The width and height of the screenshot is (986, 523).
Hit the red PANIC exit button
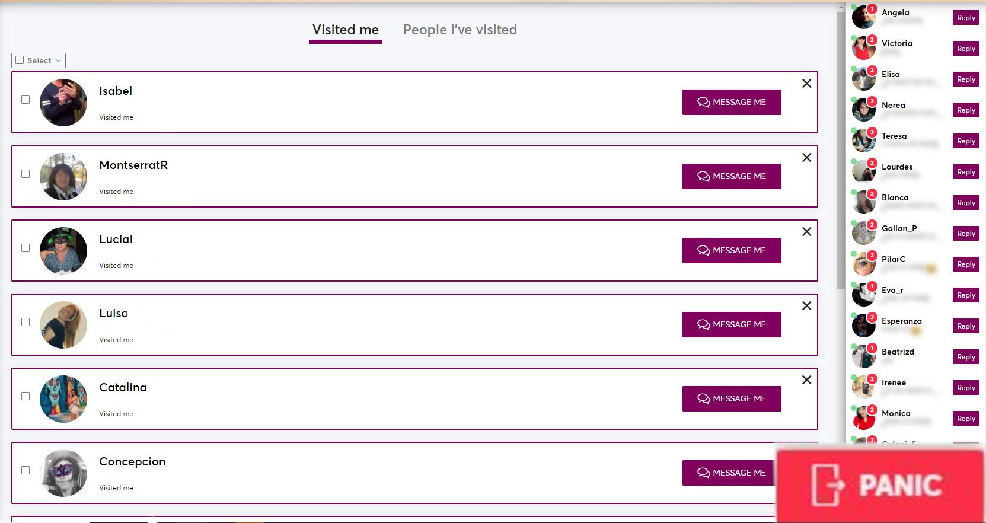click(880, 485)
